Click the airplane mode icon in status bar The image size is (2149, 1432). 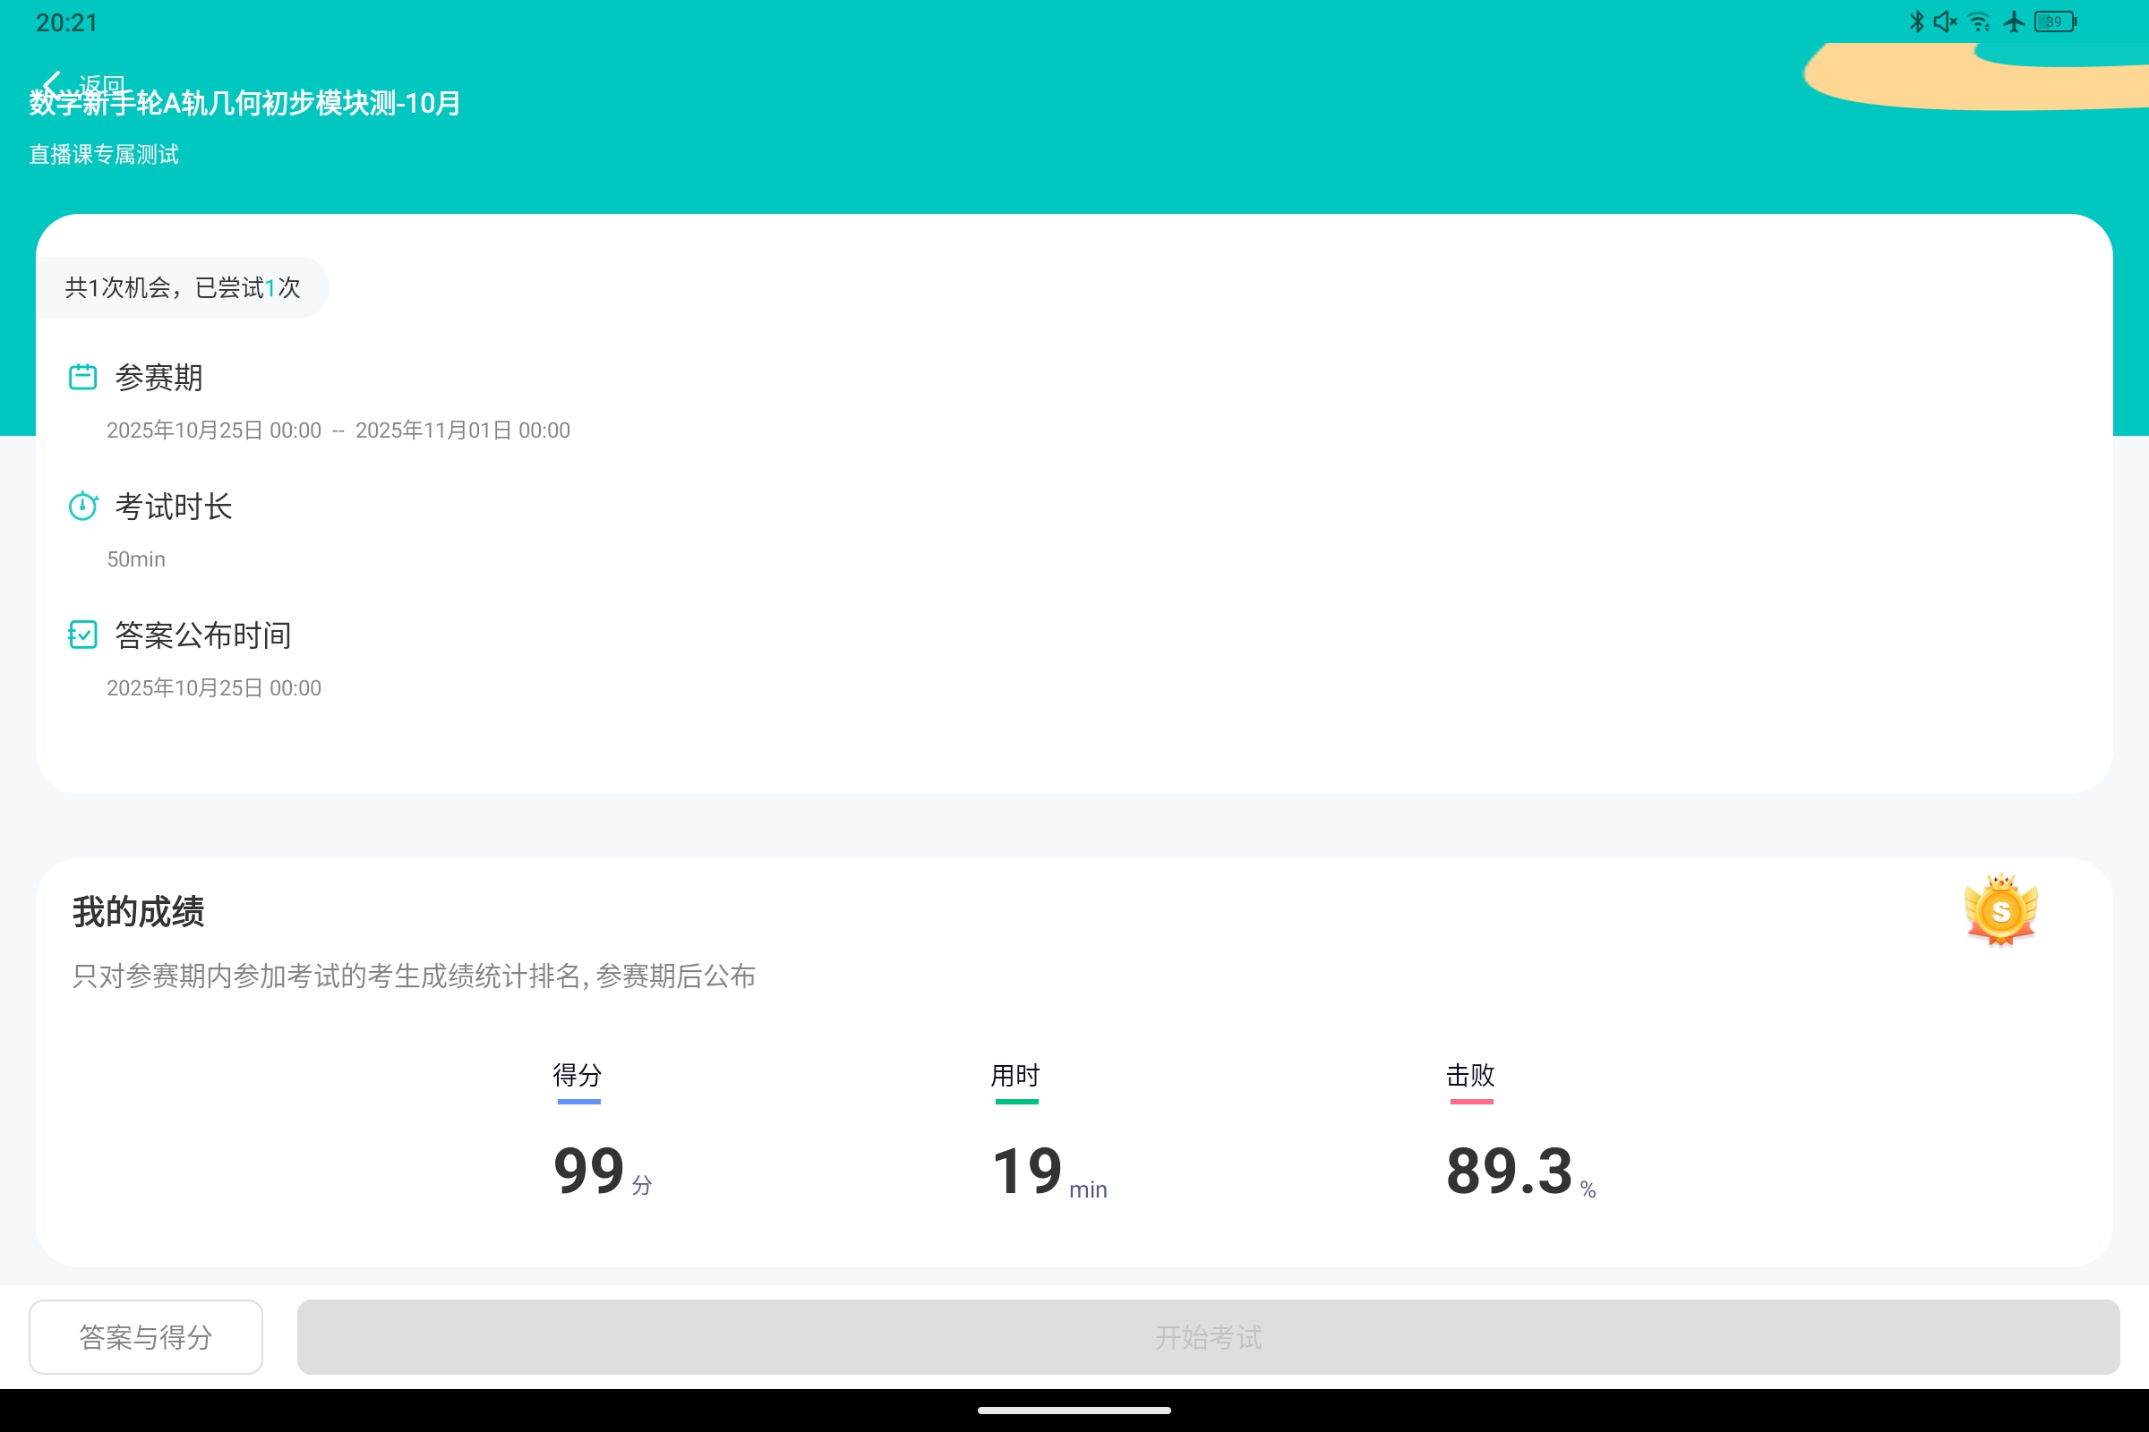coord(2013,21)
